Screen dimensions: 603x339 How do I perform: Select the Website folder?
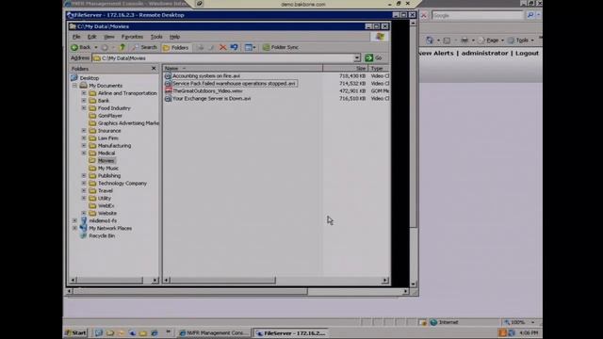[107, 214]
